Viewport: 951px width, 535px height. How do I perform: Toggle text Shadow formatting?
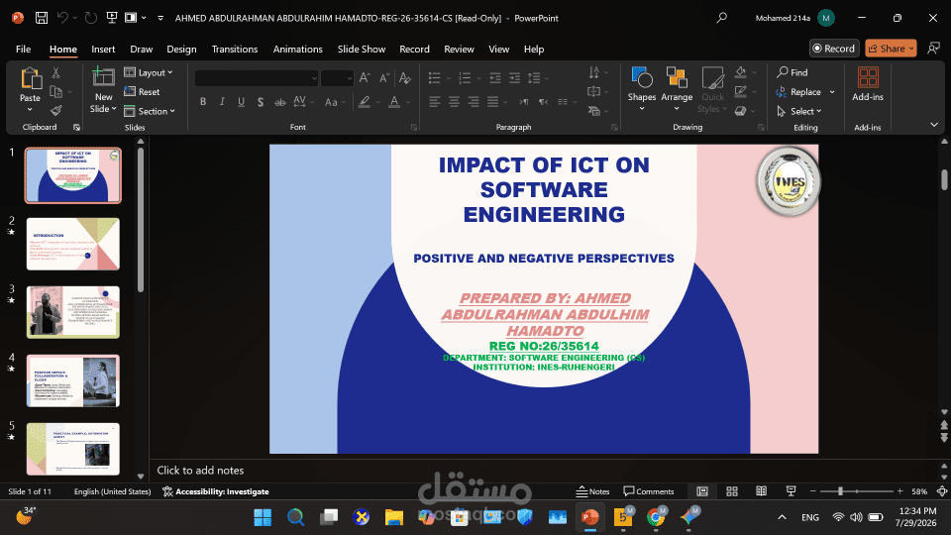click(x=261, y=102)
